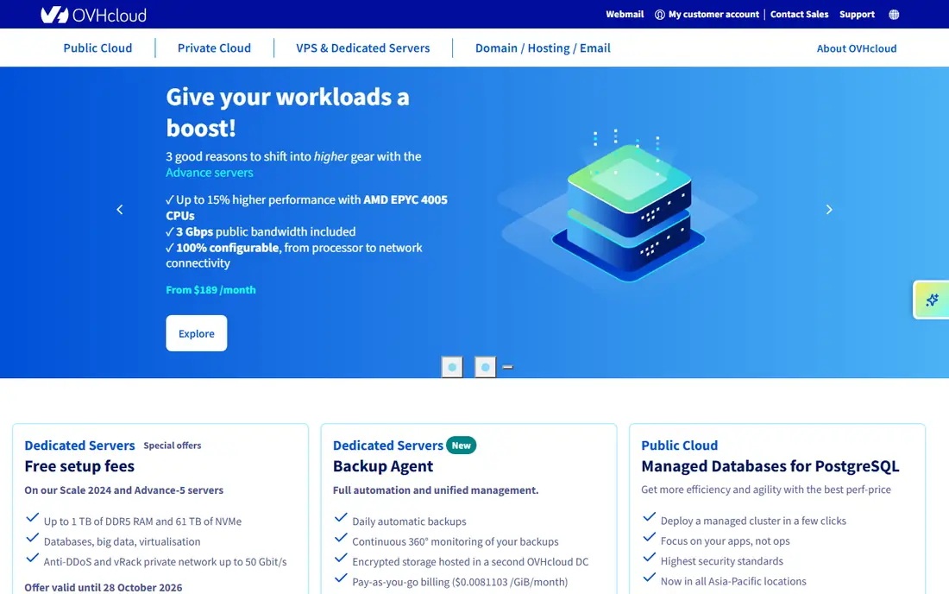Follow the Advance servers link
949x594 pixels.
click(210, 173)
